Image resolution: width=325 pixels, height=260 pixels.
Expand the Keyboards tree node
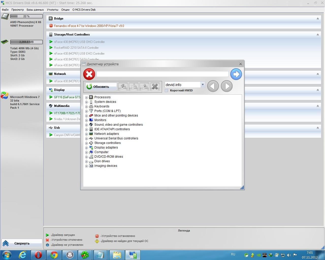(x=87, y=107)
